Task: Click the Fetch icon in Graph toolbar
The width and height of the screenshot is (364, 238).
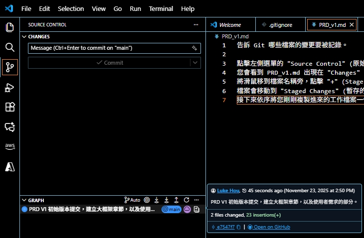Action: tap(157, 200)
